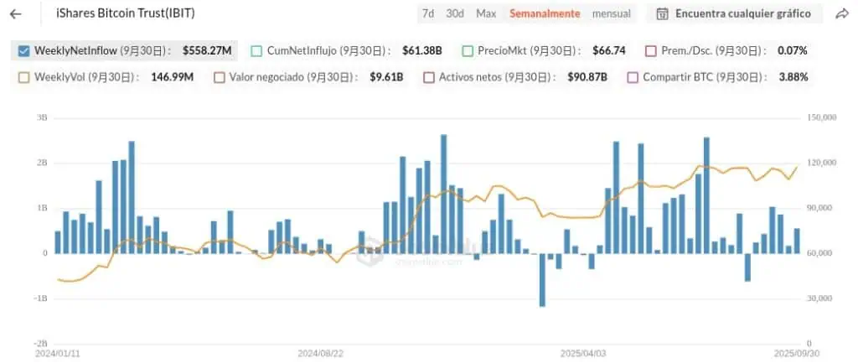Screen dimensions: 858x363
Task: Choose the Max range tab
Action: coord(486,14)
